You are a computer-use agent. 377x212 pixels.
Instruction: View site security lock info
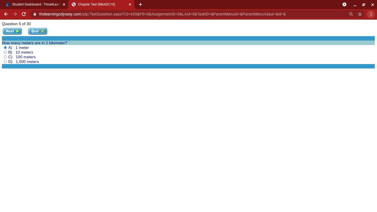[x=34, y=14]
